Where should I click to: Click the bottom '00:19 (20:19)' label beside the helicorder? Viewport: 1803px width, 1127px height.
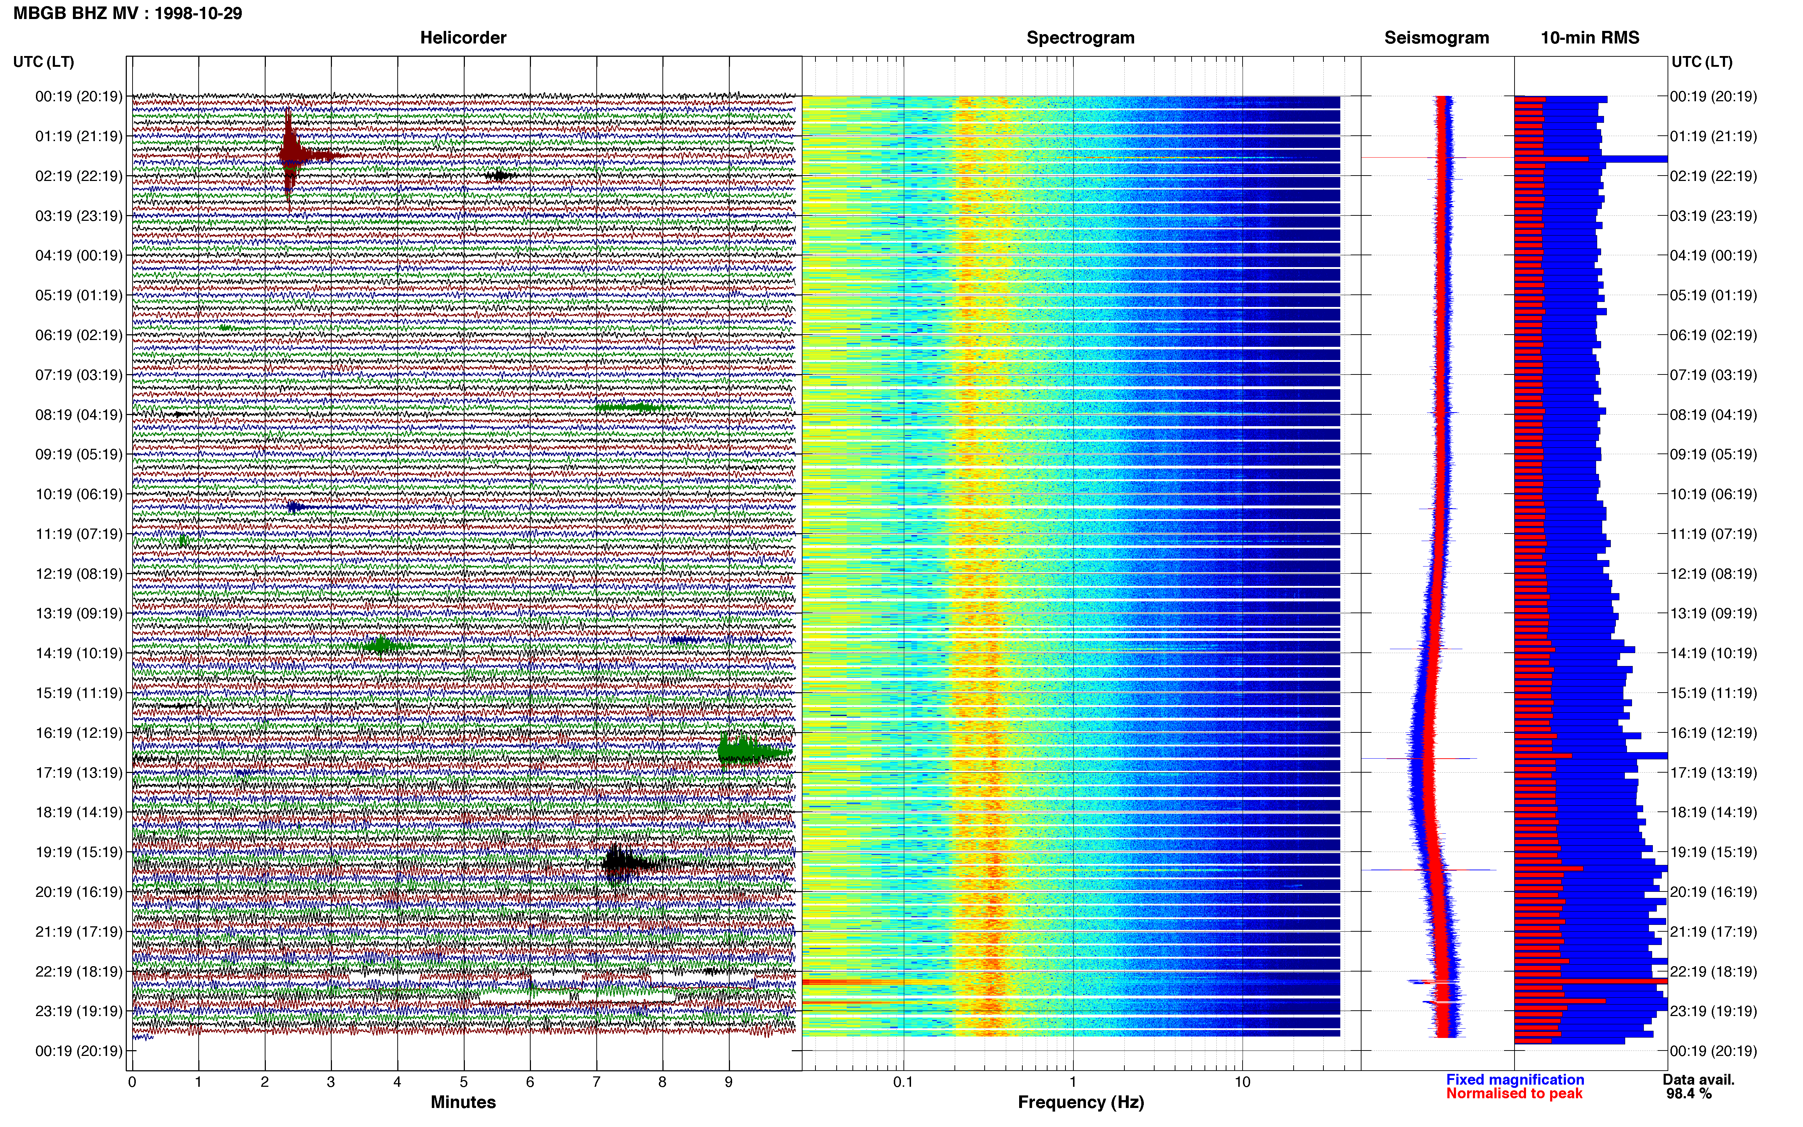(x=78, y=1051)
